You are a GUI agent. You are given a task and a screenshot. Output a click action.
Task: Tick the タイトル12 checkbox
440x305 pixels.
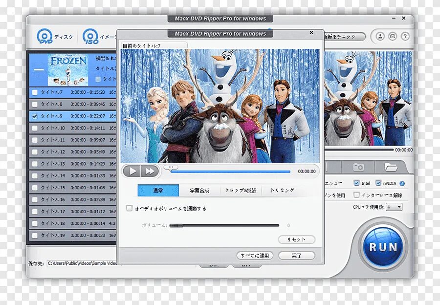(35, 152)
